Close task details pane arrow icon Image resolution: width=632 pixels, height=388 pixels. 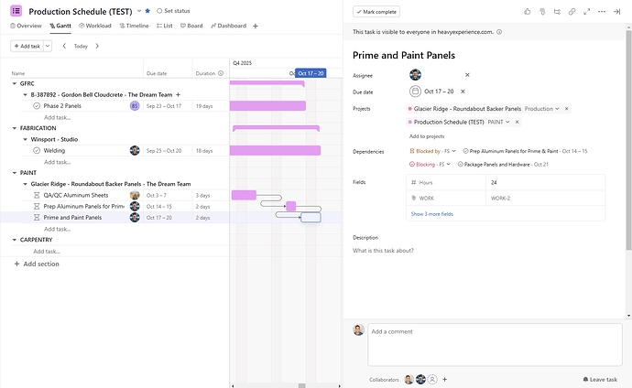(x=616, y=12)
